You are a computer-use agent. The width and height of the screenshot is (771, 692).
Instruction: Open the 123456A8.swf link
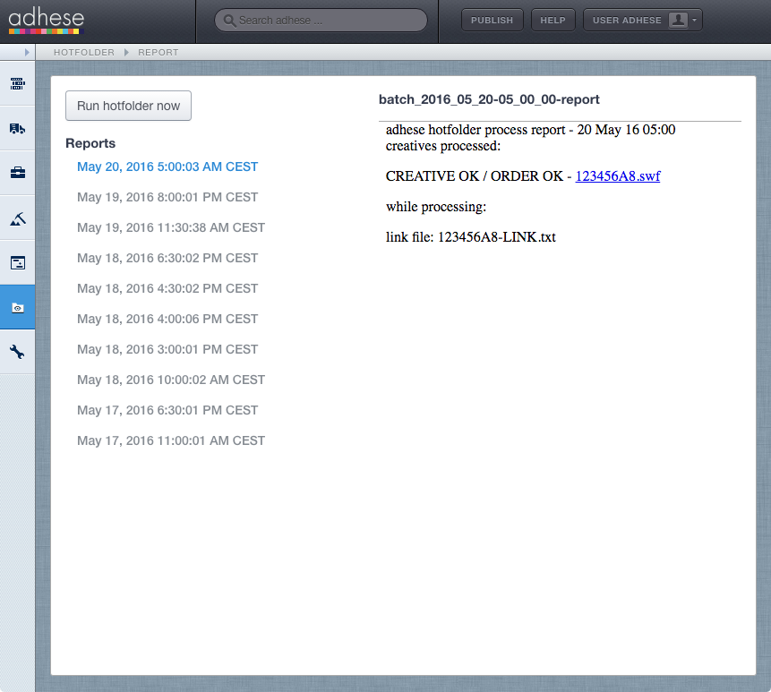(618, 176)
